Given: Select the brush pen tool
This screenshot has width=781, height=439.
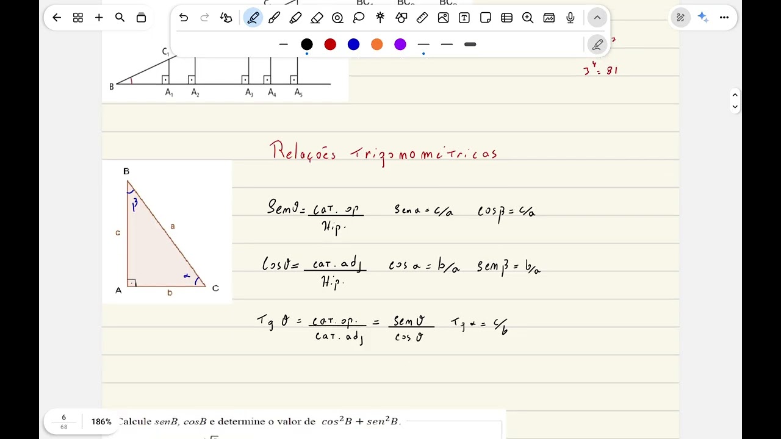Looking at the screenshot, I should click(274, 18).
